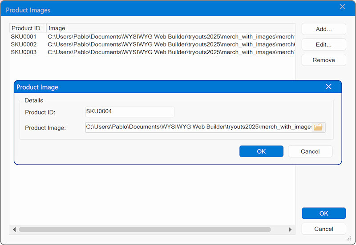Select the SKU0001 row
The height and width of the screenshot is (245, 356).
tap(152, 37)
